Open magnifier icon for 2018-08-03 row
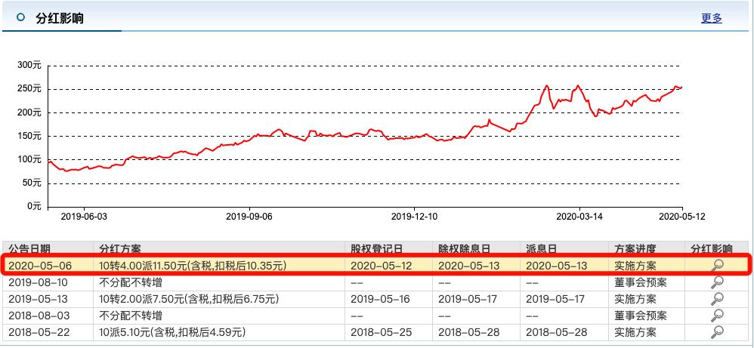The width and height of the screenshot is (754, 348). click(717, 316)
